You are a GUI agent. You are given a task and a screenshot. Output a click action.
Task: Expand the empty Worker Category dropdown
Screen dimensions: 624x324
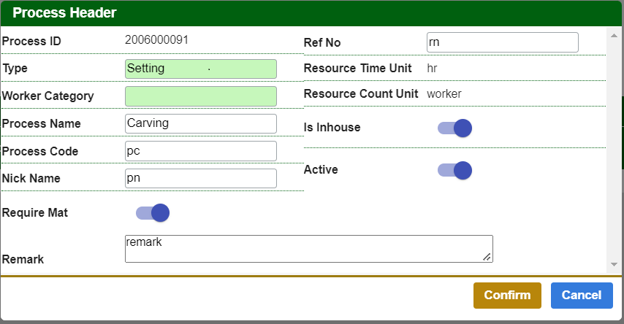coord(201,96)
